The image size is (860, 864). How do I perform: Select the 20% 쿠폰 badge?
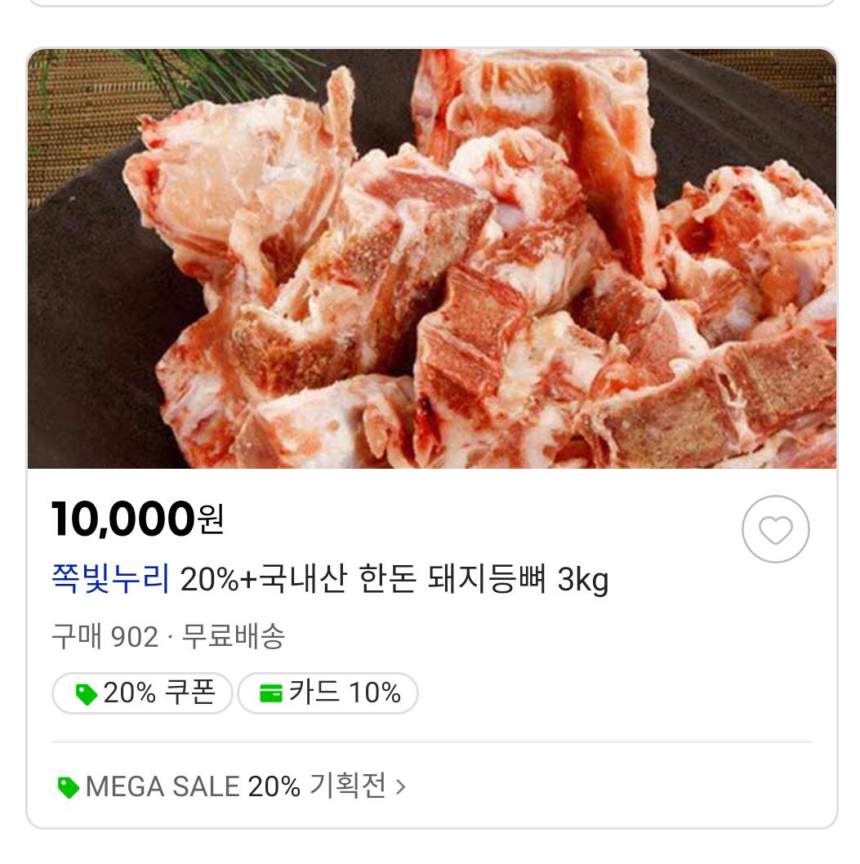tap(143, 693)
